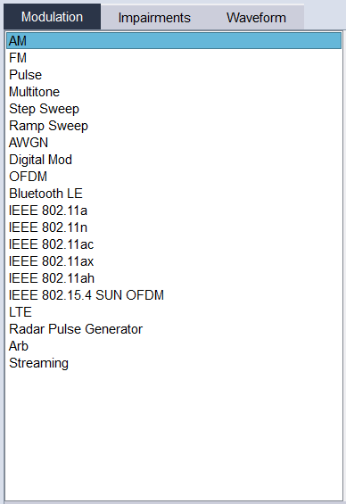Select the AWGN item

[x=174, y=143]
